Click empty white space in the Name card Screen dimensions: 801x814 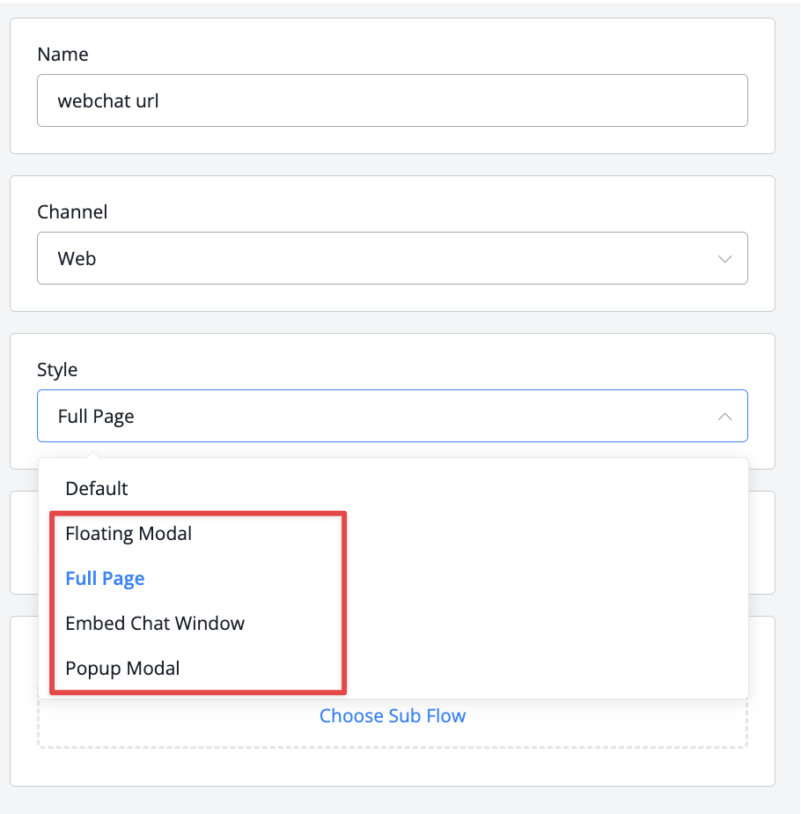pos(393,140)
